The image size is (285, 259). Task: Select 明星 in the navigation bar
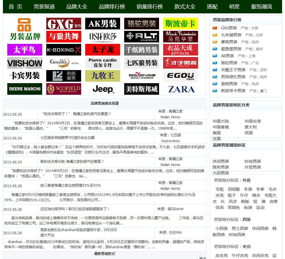click(x=234, y=7)
